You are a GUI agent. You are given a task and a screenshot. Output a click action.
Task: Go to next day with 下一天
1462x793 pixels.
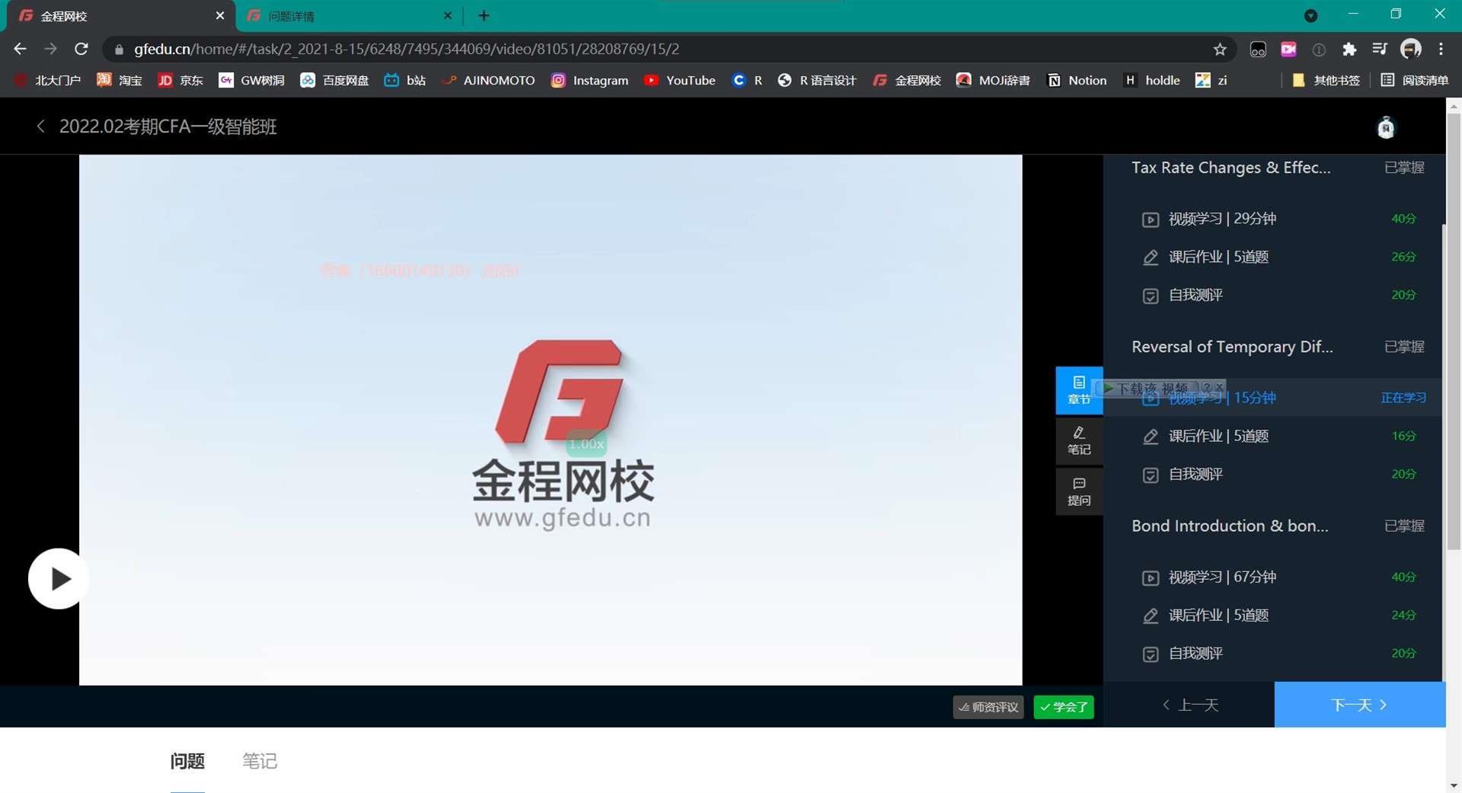click(1359, 705)
